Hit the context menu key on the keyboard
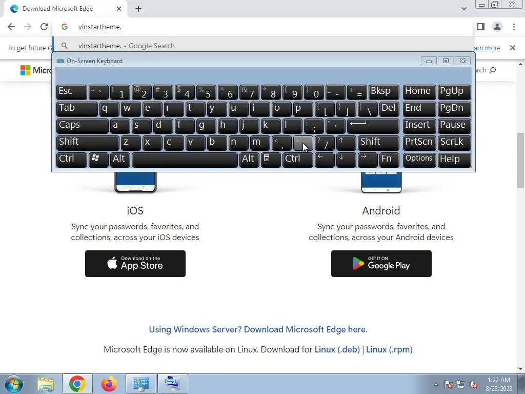Image resolution: width=525 pixels, height=394 pixels. (271, 160)
